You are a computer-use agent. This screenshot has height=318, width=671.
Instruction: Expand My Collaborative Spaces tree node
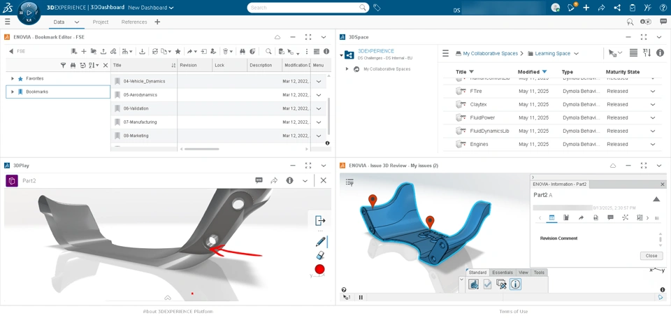coord(347,69)
